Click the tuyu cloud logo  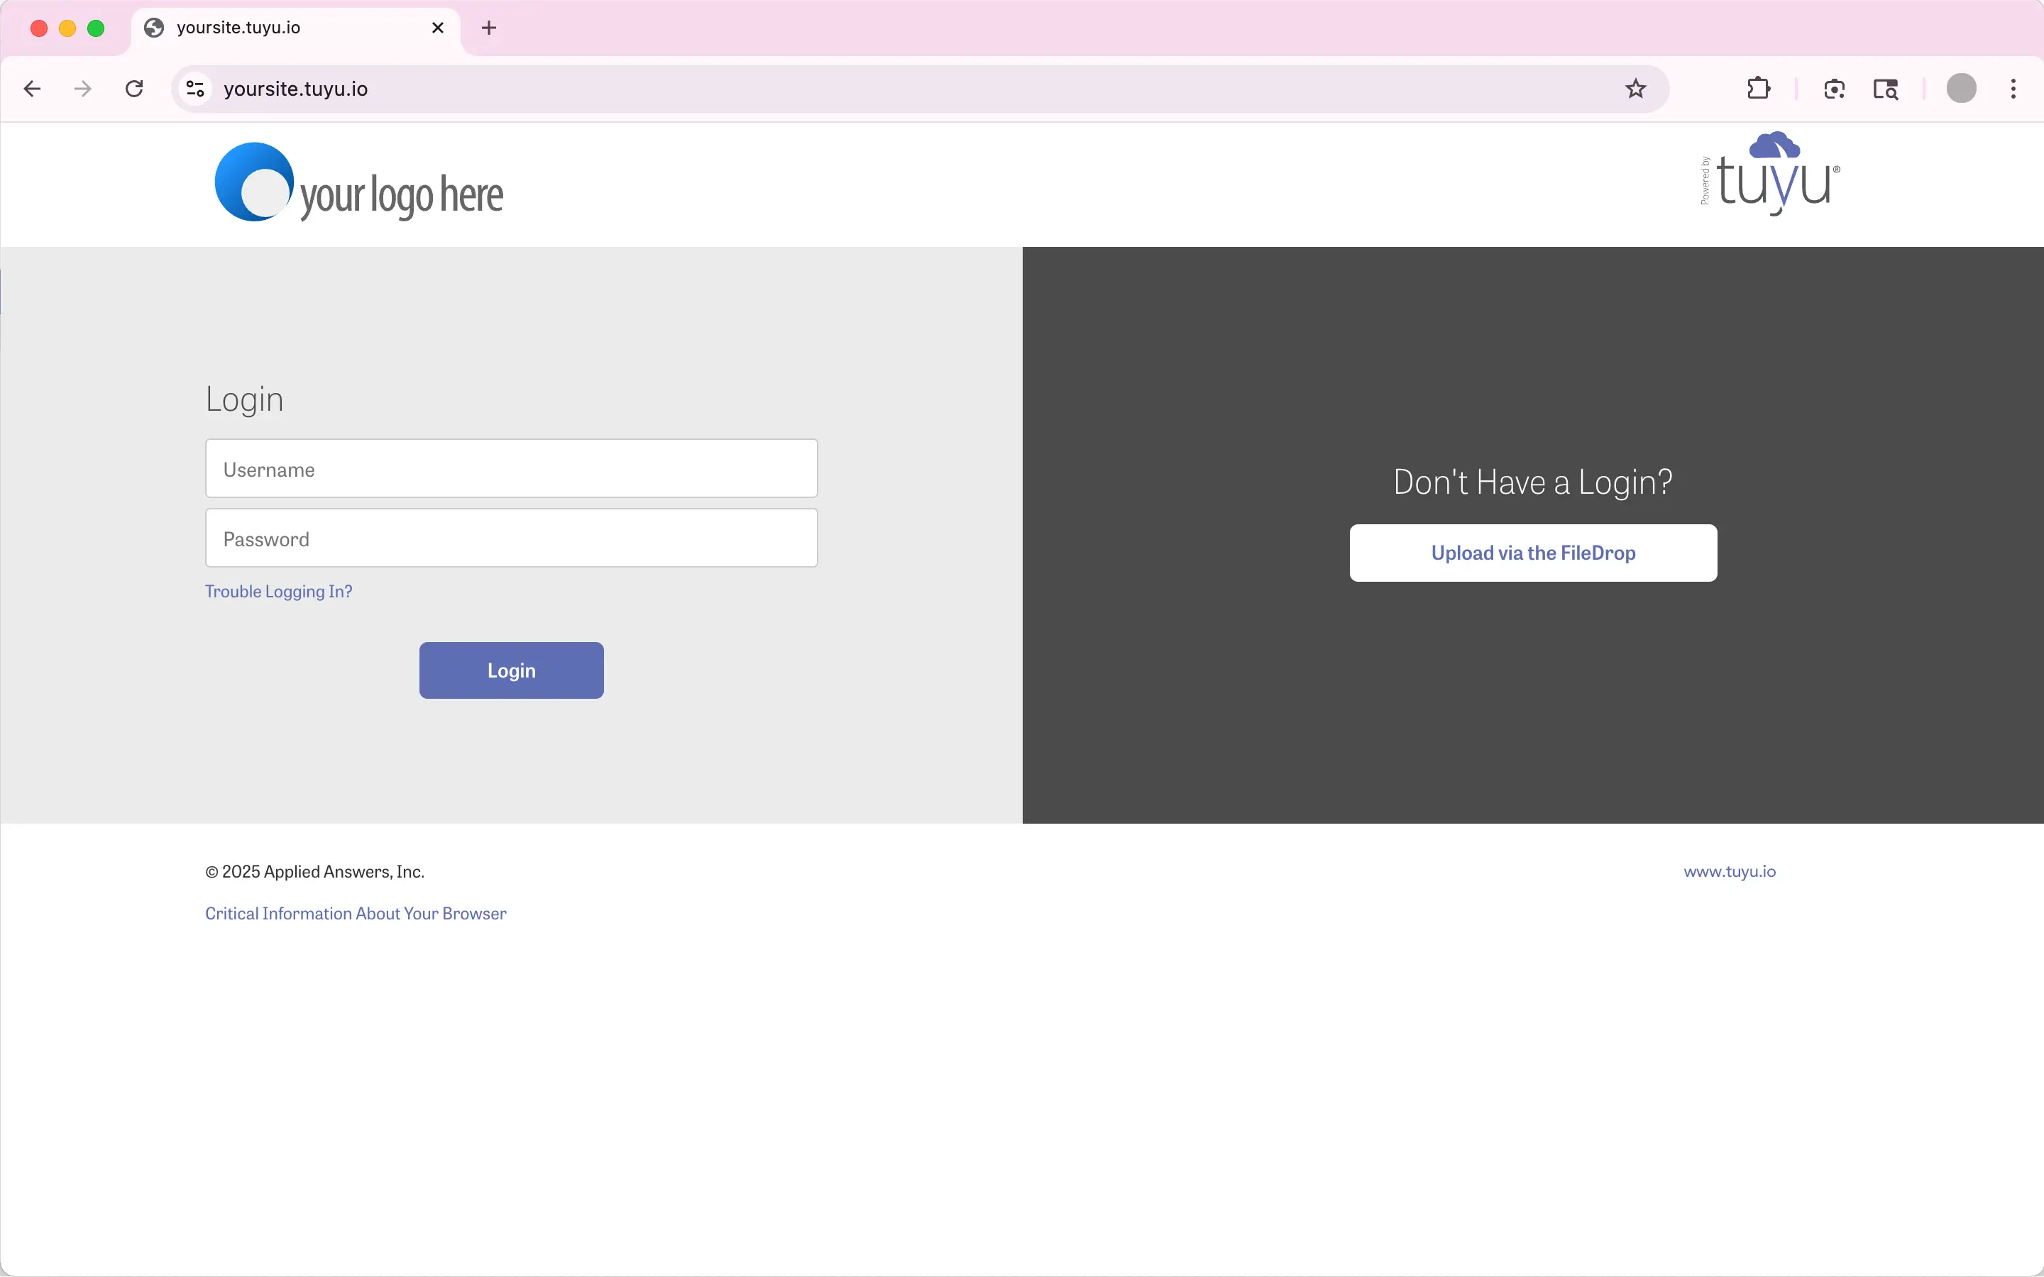tap(1772, 175)
